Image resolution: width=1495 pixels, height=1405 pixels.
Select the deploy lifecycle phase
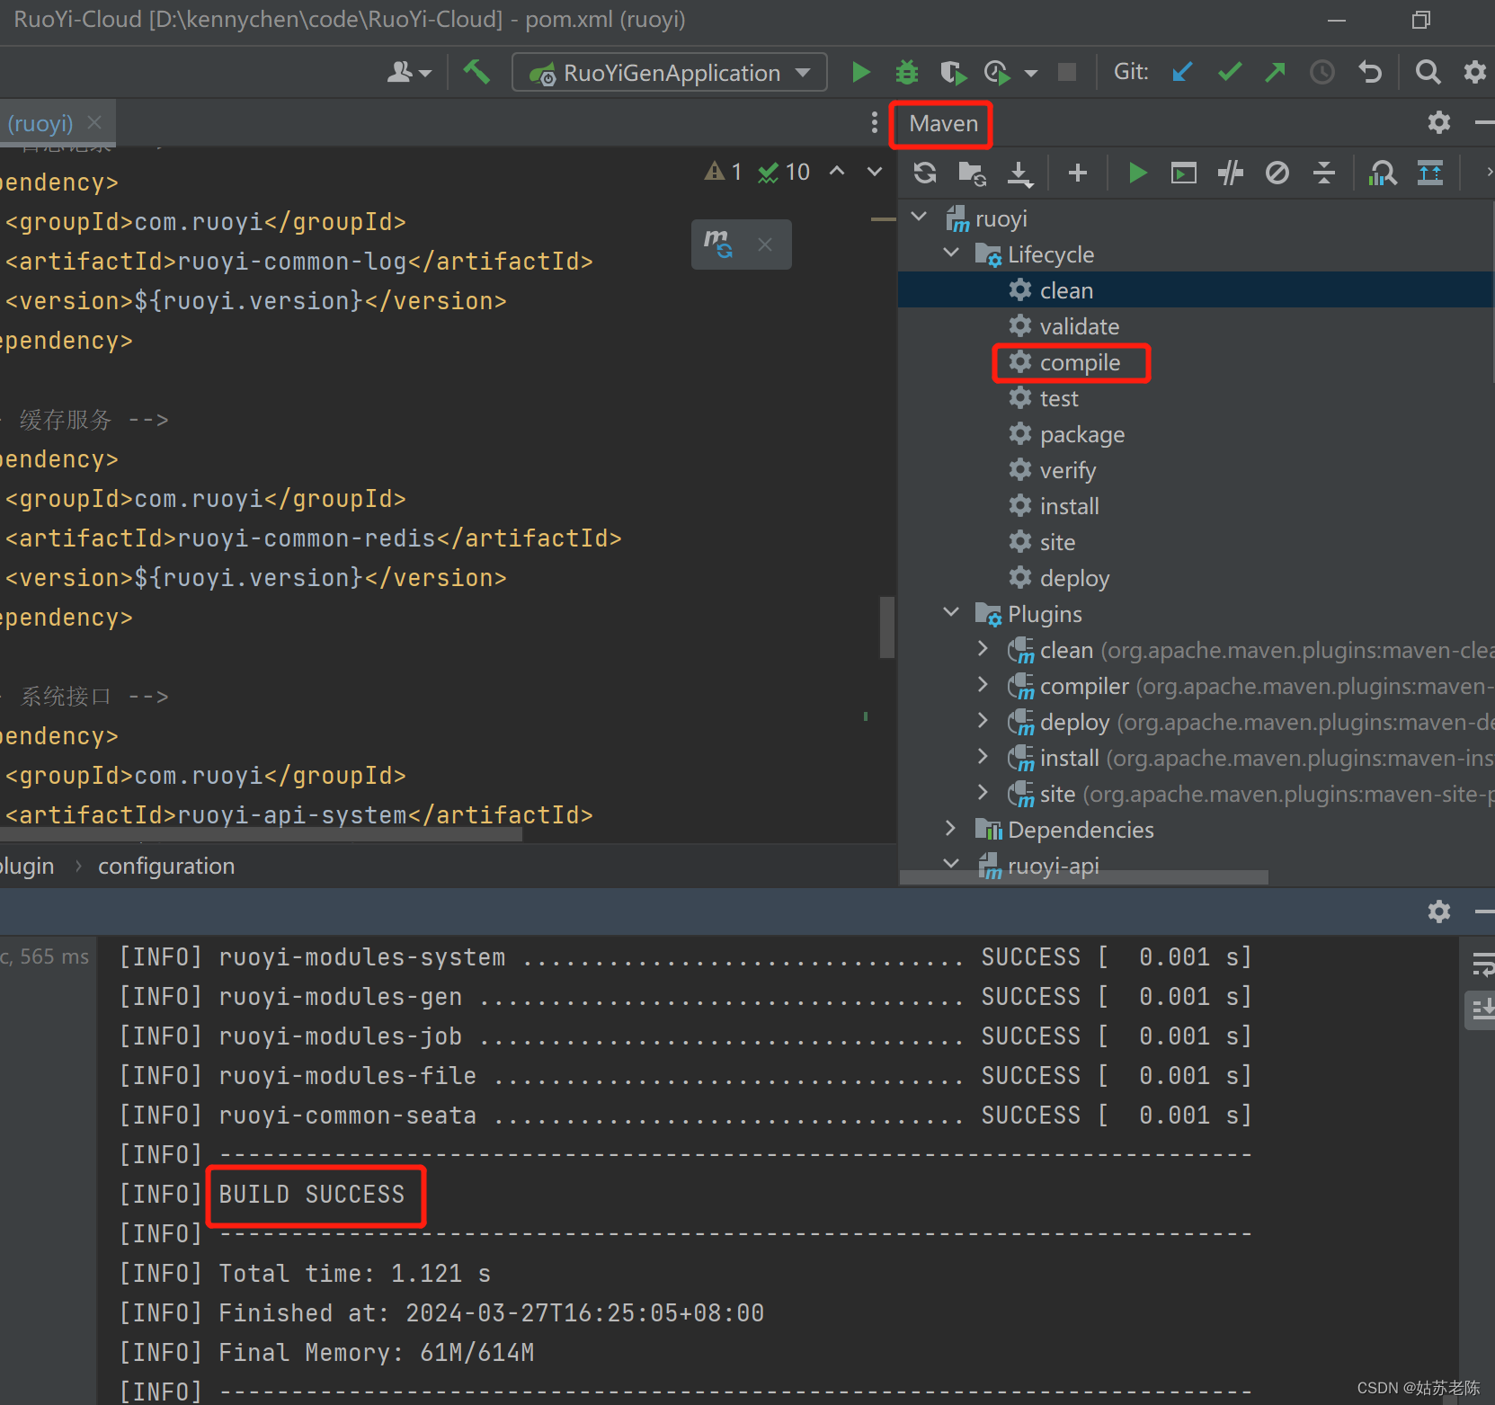(1059, 578)
